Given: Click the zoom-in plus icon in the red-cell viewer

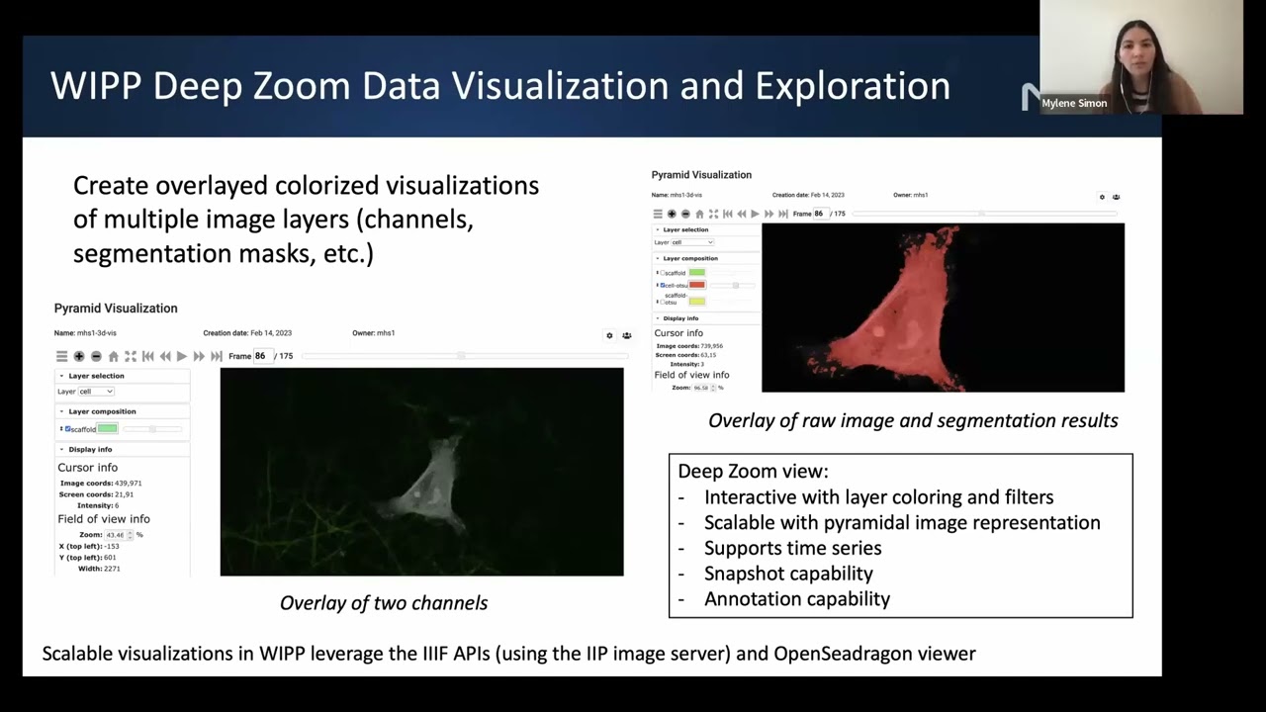Looking at the screenshot, I should point(672,214).
